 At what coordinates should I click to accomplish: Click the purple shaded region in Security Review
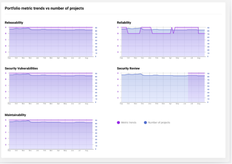[196, 87]
